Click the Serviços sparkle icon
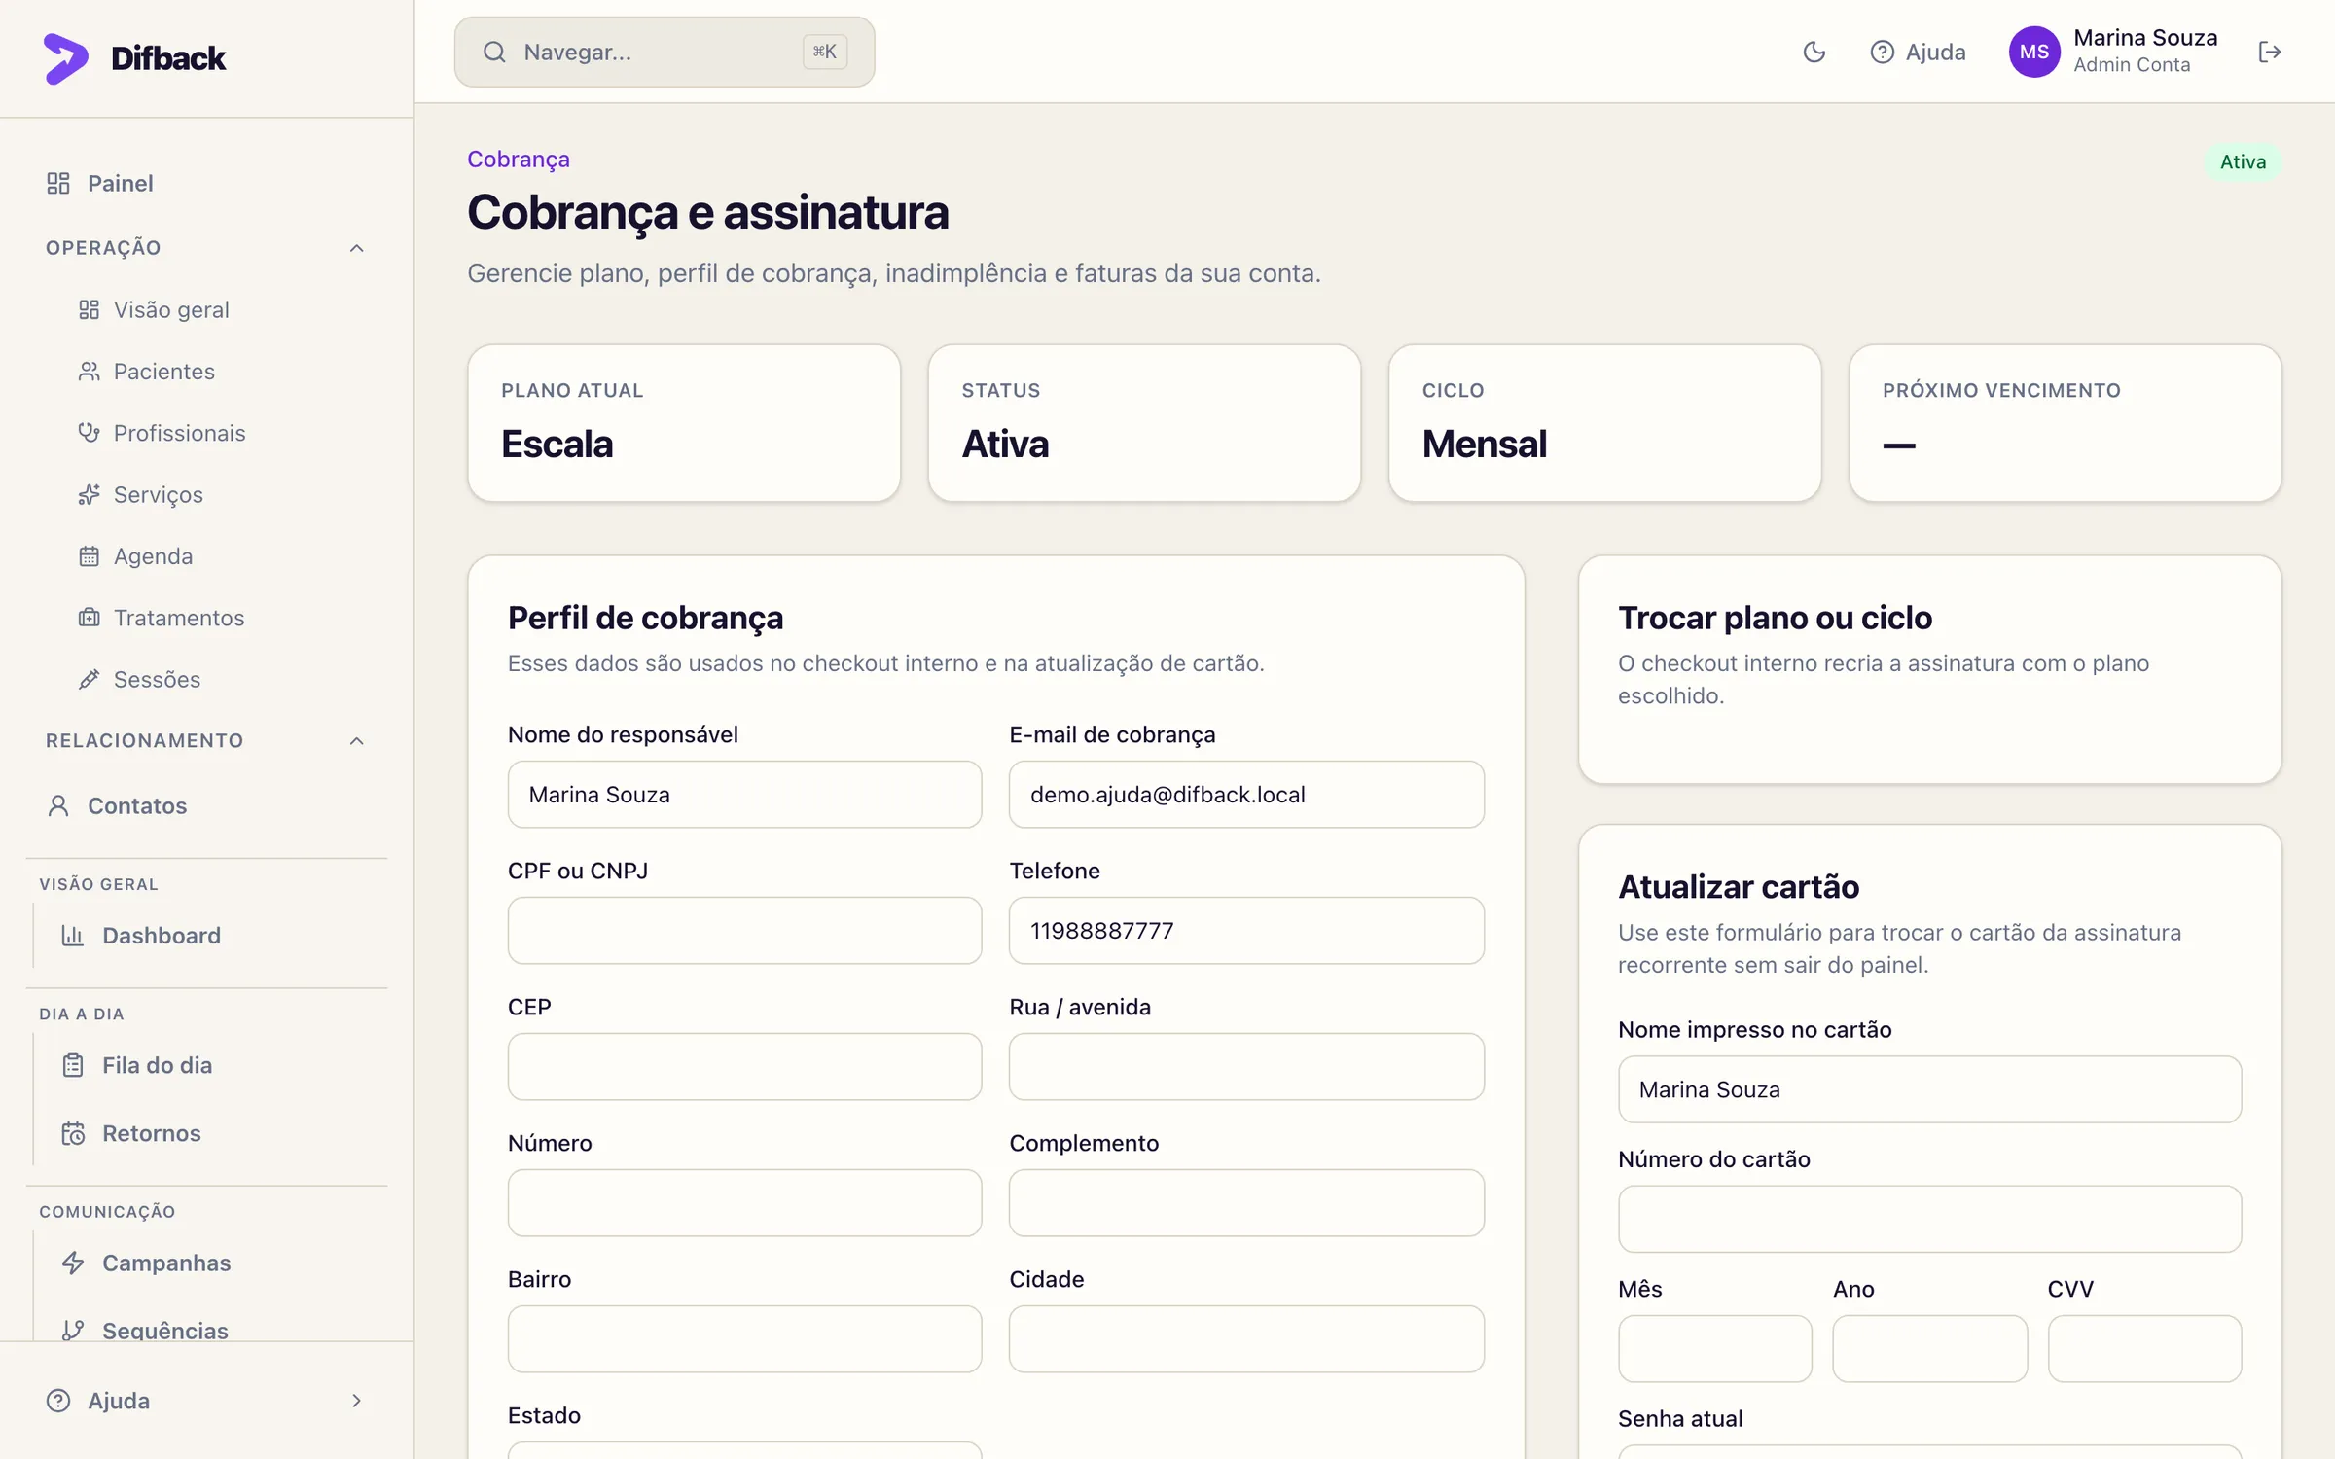2335x1459 pixels. pyautogui.click(x=89, y=495)
